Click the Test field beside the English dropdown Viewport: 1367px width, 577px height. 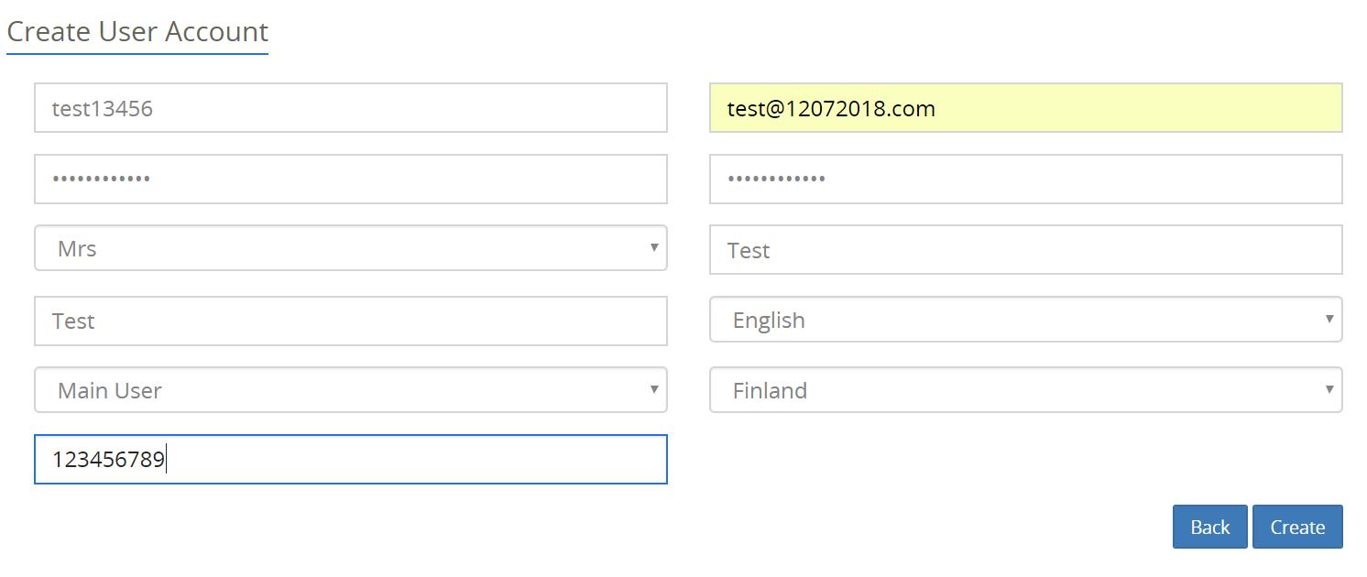tap(350, 321)
